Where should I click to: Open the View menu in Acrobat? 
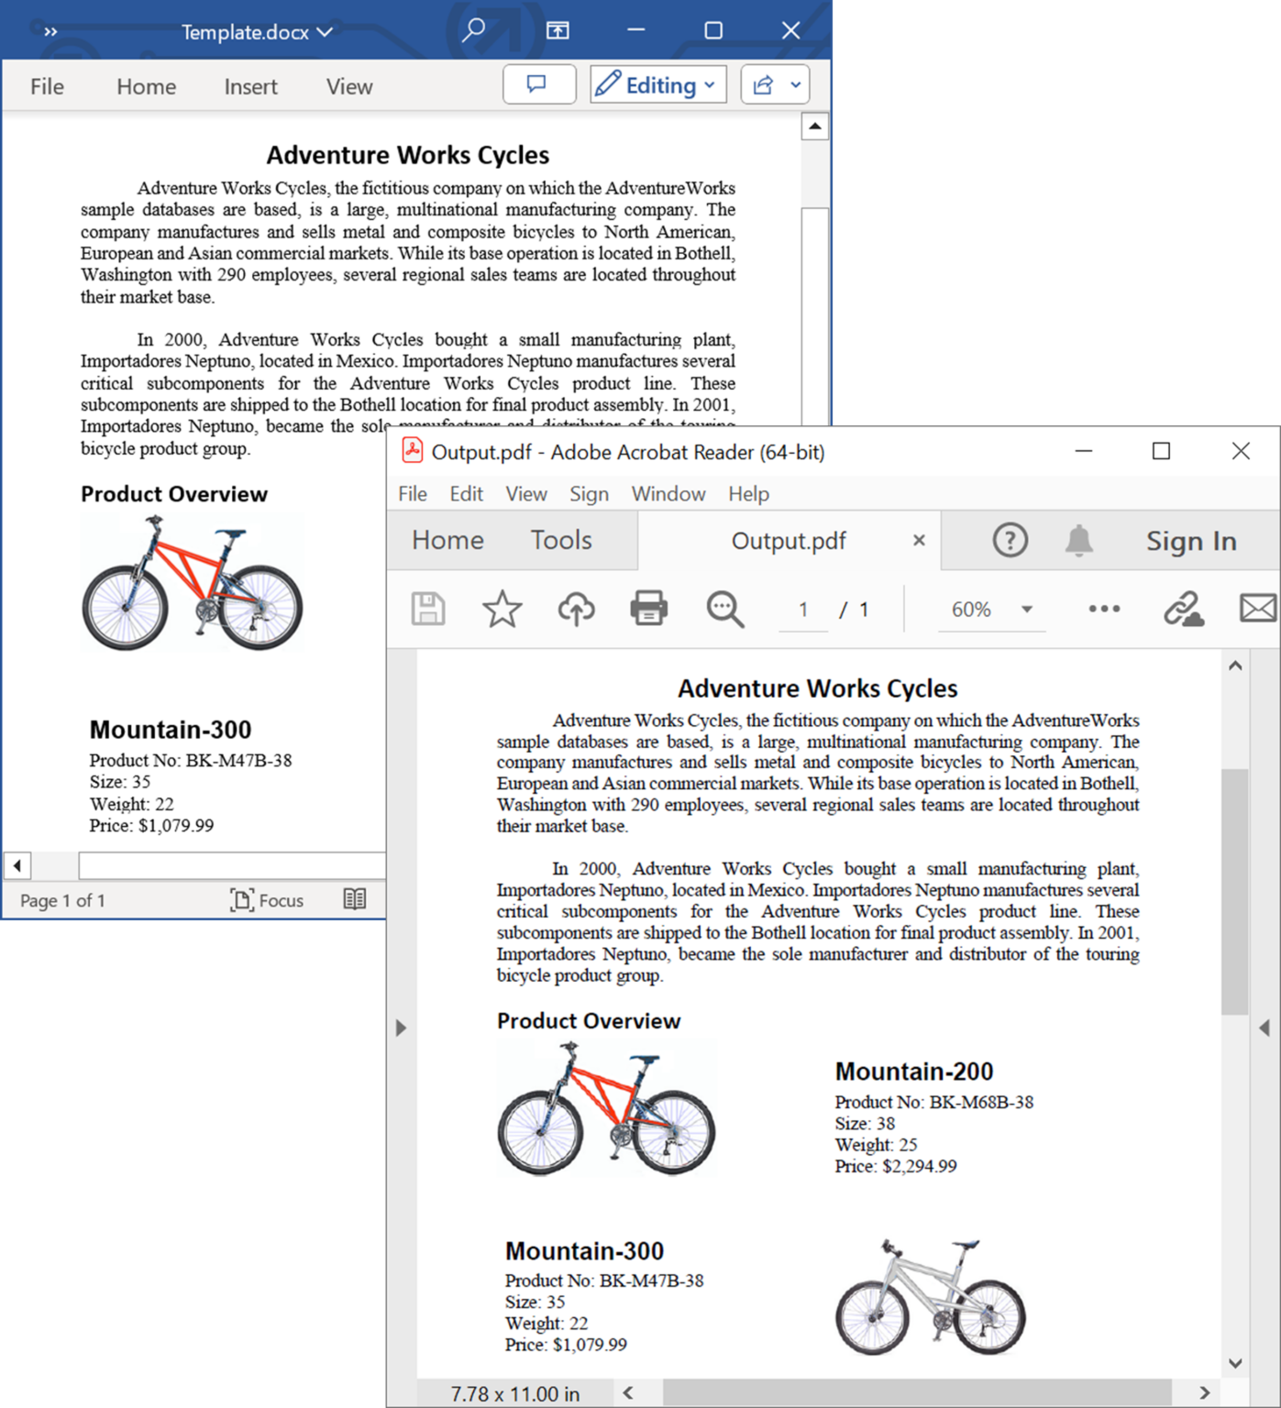click(x=525, y=493)
